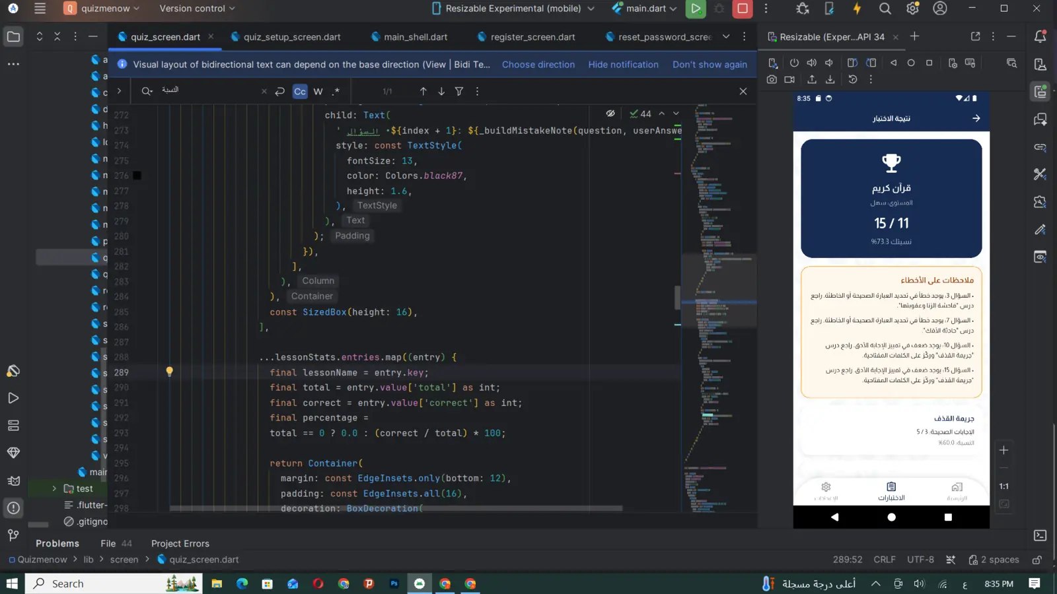Toggle read-only lock in status bar
Viewport: 1057px width, 594px height.
[1037, 560]
